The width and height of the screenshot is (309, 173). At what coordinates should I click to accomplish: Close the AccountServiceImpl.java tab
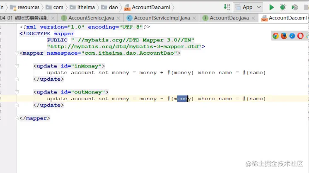(x=194, y=18)
